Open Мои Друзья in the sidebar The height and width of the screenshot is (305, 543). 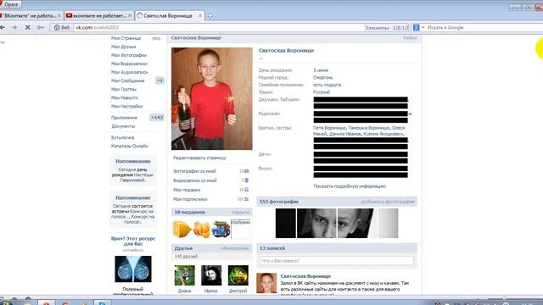tap(123, 47)
